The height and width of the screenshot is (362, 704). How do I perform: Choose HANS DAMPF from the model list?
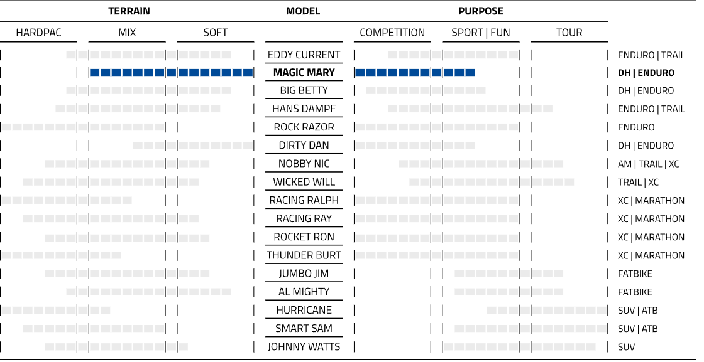click(304, 109)
